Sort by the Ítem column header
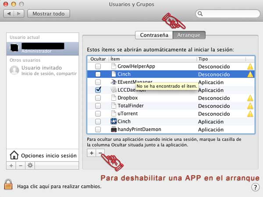The height and width of the screenshot is (197, 263). pyautogui.click(x=153, y=59)
